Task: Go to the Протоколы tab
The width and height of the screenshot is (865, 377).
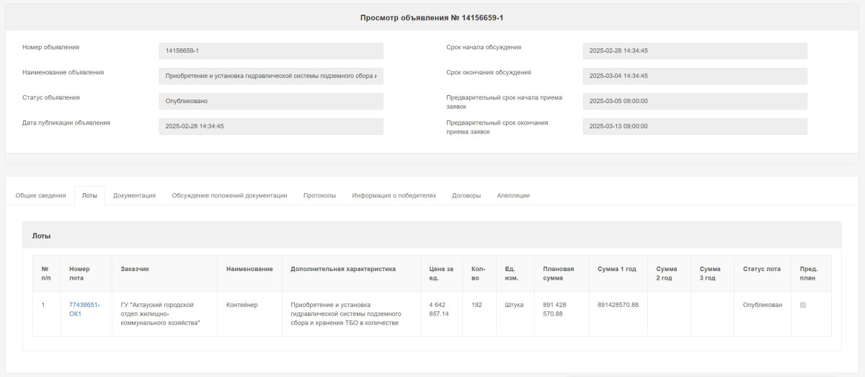Action: point(319,195)
